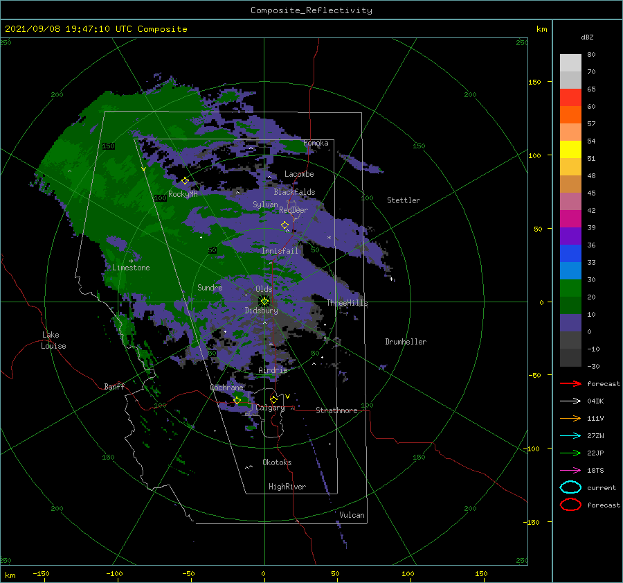This screenshot has height=583, width=623.
Task: Click the Banff label
Action: [114, 386]
